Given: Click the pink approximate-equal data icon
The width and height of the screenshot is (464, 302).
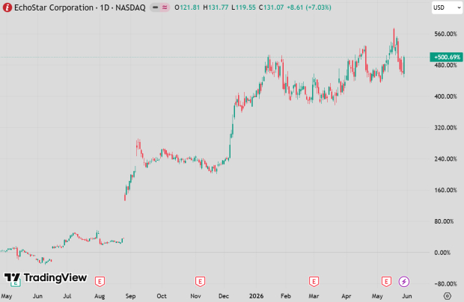Looking at the screenshot, I should pos(165,7).
